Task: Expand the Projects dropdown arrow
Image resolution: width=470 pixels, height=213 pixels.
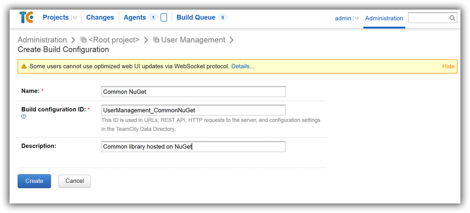Action: pos(75,18)
